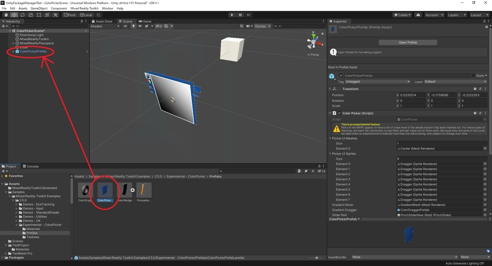Click the Open Prefab button
Image resolution: width=492 pixels, height=266 pixels.
click(x=408, y=43)
